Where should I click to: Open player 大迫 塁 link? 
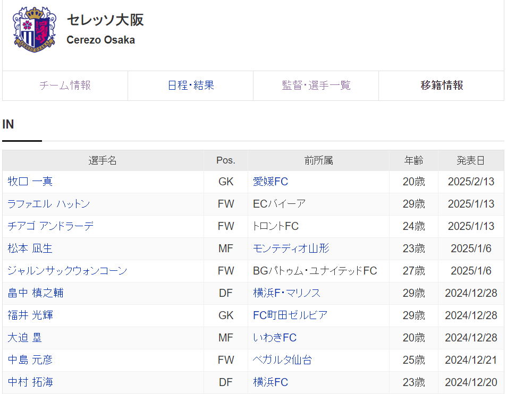[x=24, y=338]
